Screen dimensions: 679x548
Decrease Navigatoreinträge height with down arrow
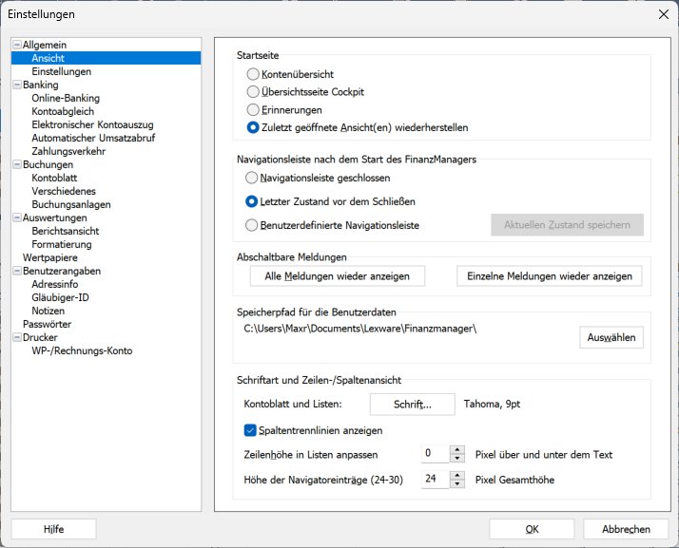pos(456,484)
